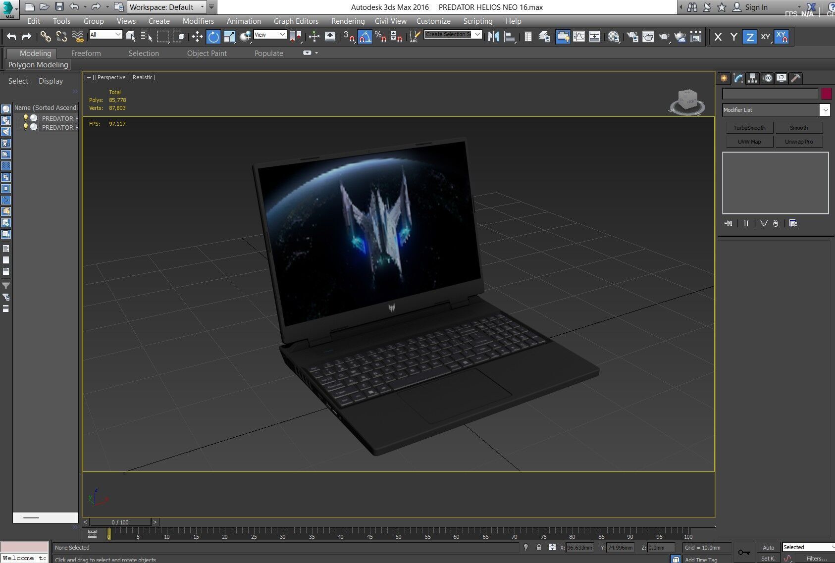Restrict transforms to the Z axis

(x=750, y=37)
